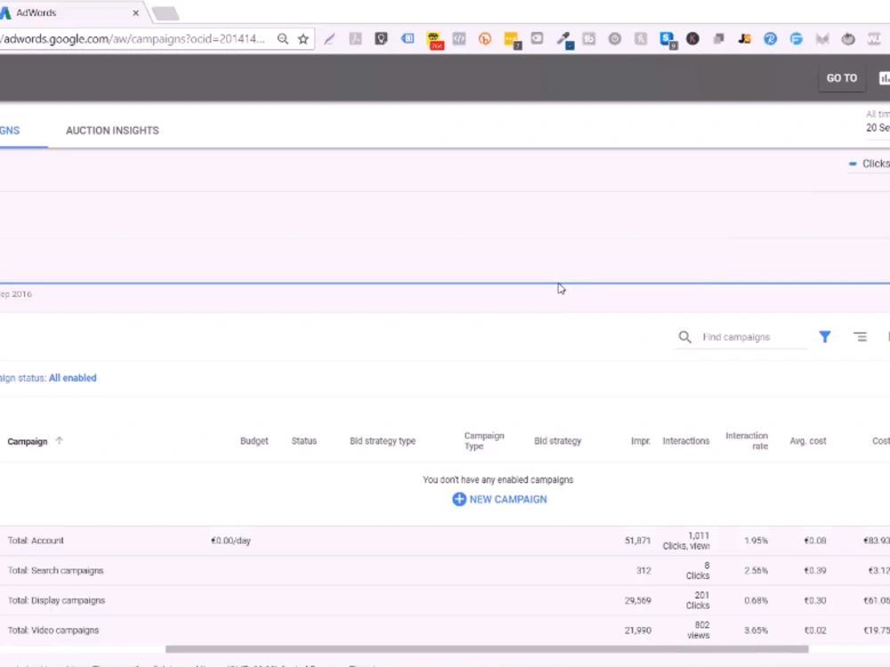Select the eyedropper color picker extension
890x667 pixels.
click(564, 40)
